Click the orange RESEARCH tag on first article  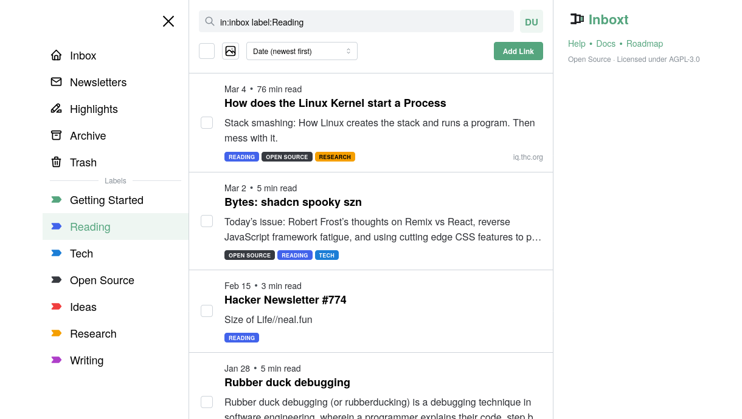[335, 157]
